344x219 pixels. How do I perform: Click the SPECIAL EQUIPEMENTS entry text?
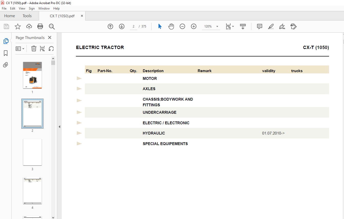click(165, 144)
